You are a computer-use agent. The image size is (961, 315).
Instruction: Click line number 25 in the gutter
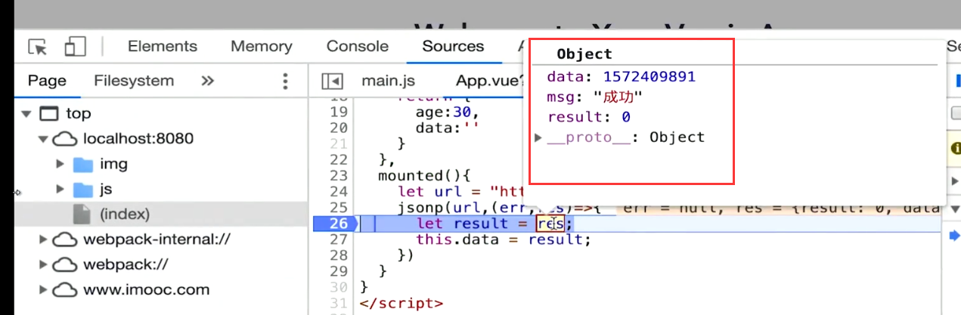click(x=339, y=208)
